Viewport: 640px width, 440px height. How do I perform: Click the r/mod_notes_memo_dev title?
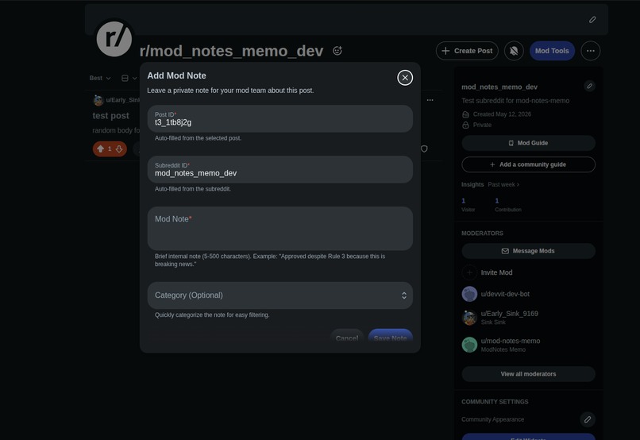[231, 51]
